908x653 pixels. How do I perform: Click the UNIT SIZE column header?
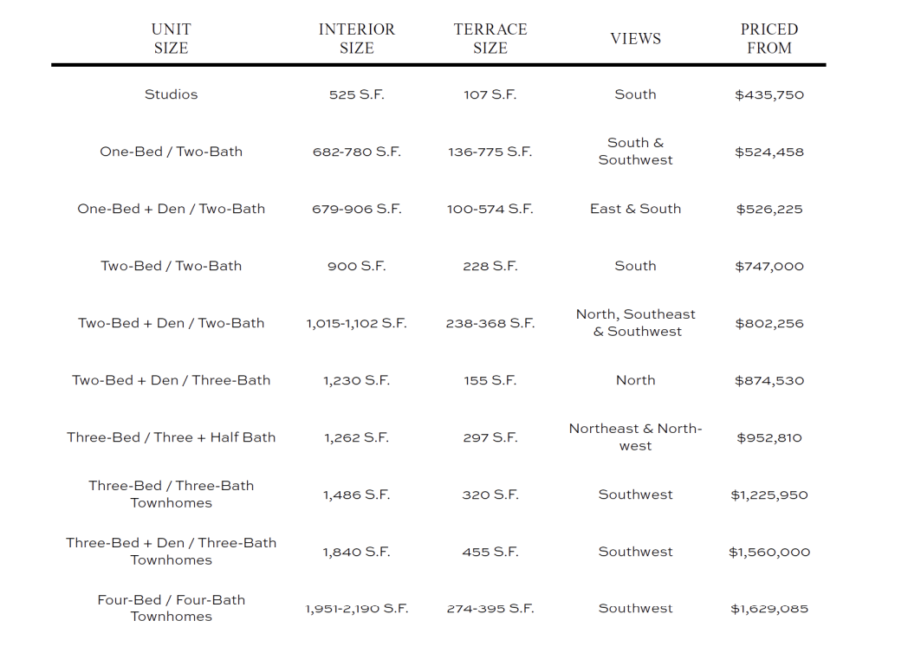(x=171, y=39)
